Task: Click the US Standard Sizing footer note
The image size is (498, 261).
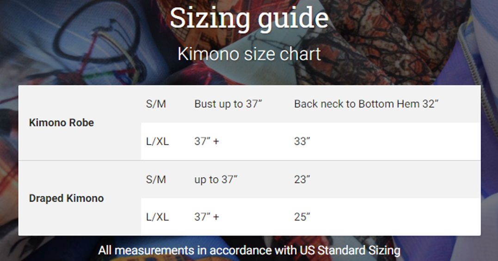Action: (249, 250)
